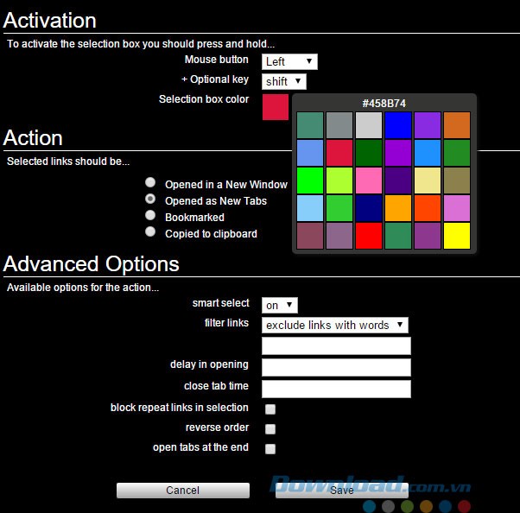The height and width of the screenshot is (513, 520).
Task: Choose the navy blue palette swatch
Action: pyautogui.click(x=369, y=208)
